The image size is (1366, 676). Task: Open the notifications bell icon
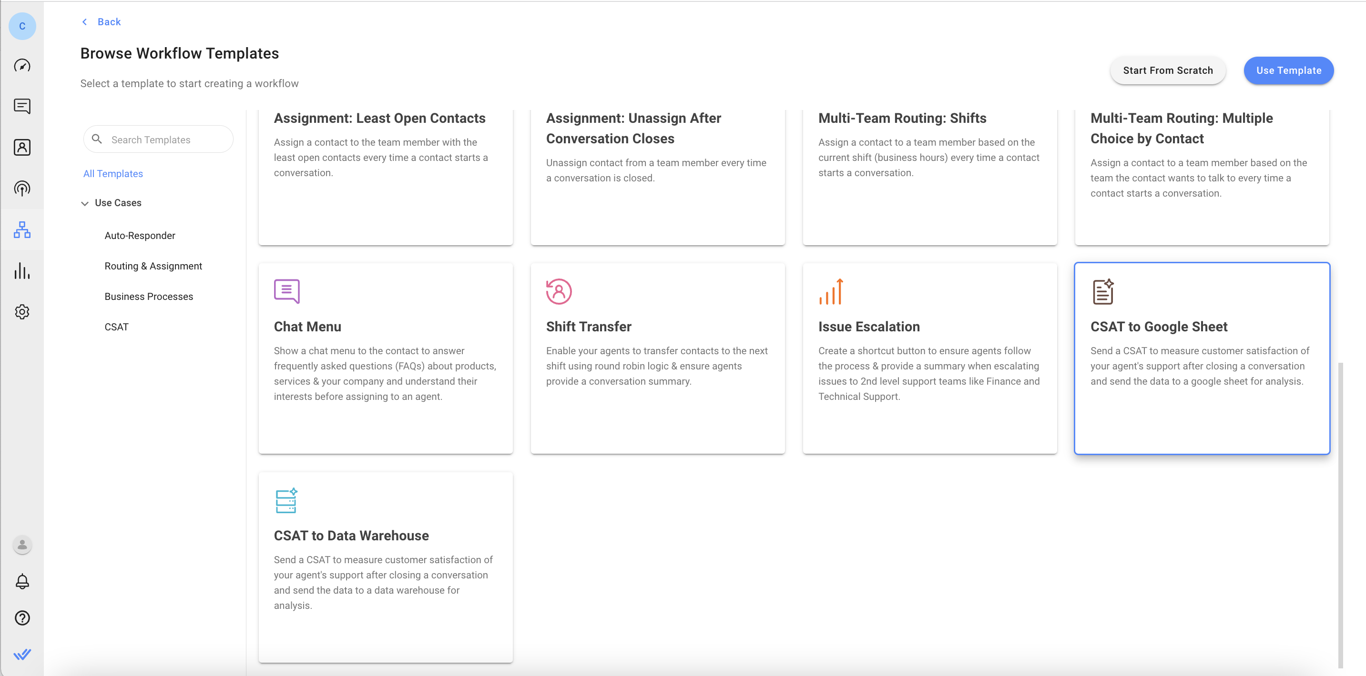point(22,581)
